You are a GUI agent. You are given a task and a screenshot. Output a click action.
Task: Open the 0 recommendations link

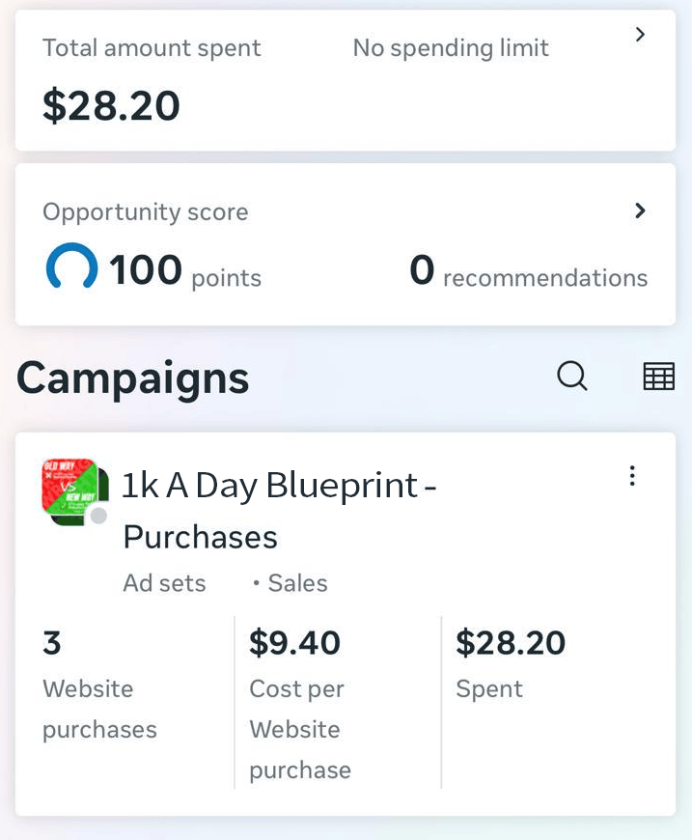point(528,272)
